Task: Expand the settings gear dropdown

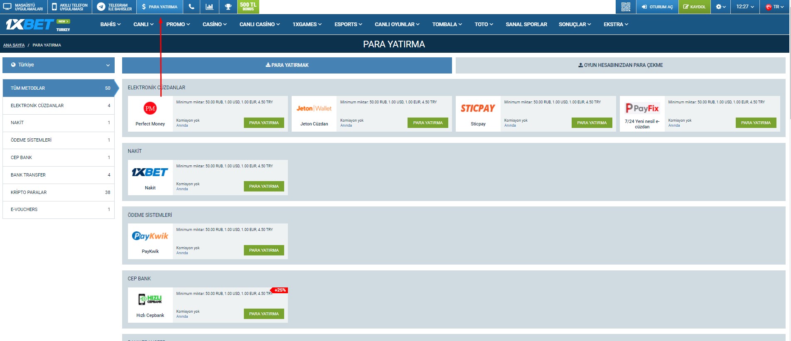Action: [721, 7]
